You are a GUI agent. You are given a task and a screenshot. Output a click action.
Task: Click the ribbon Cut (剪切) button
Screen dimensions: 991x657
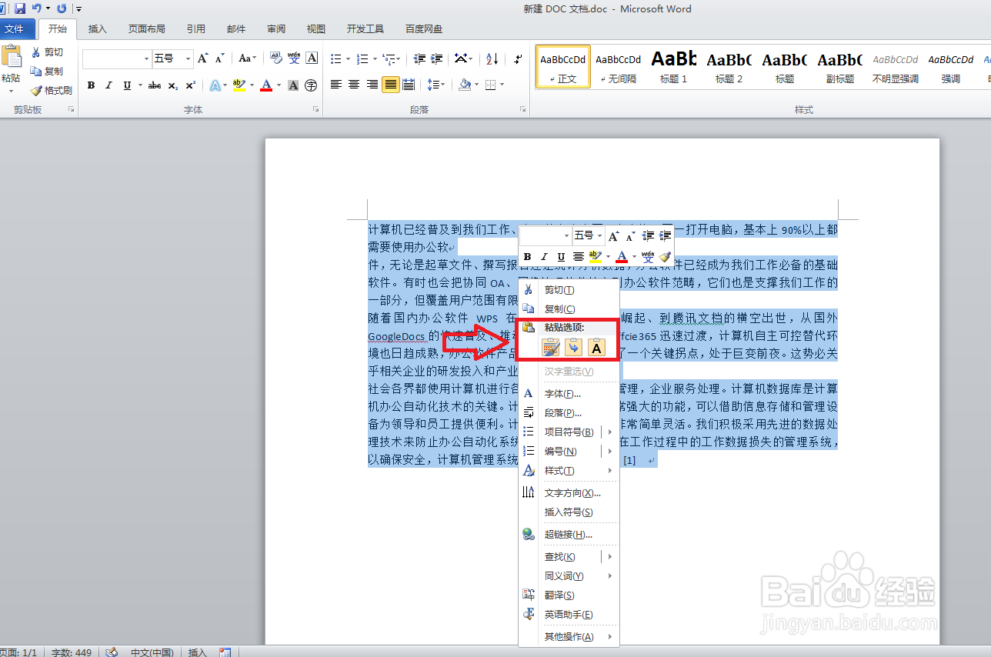tap(47, 52)
